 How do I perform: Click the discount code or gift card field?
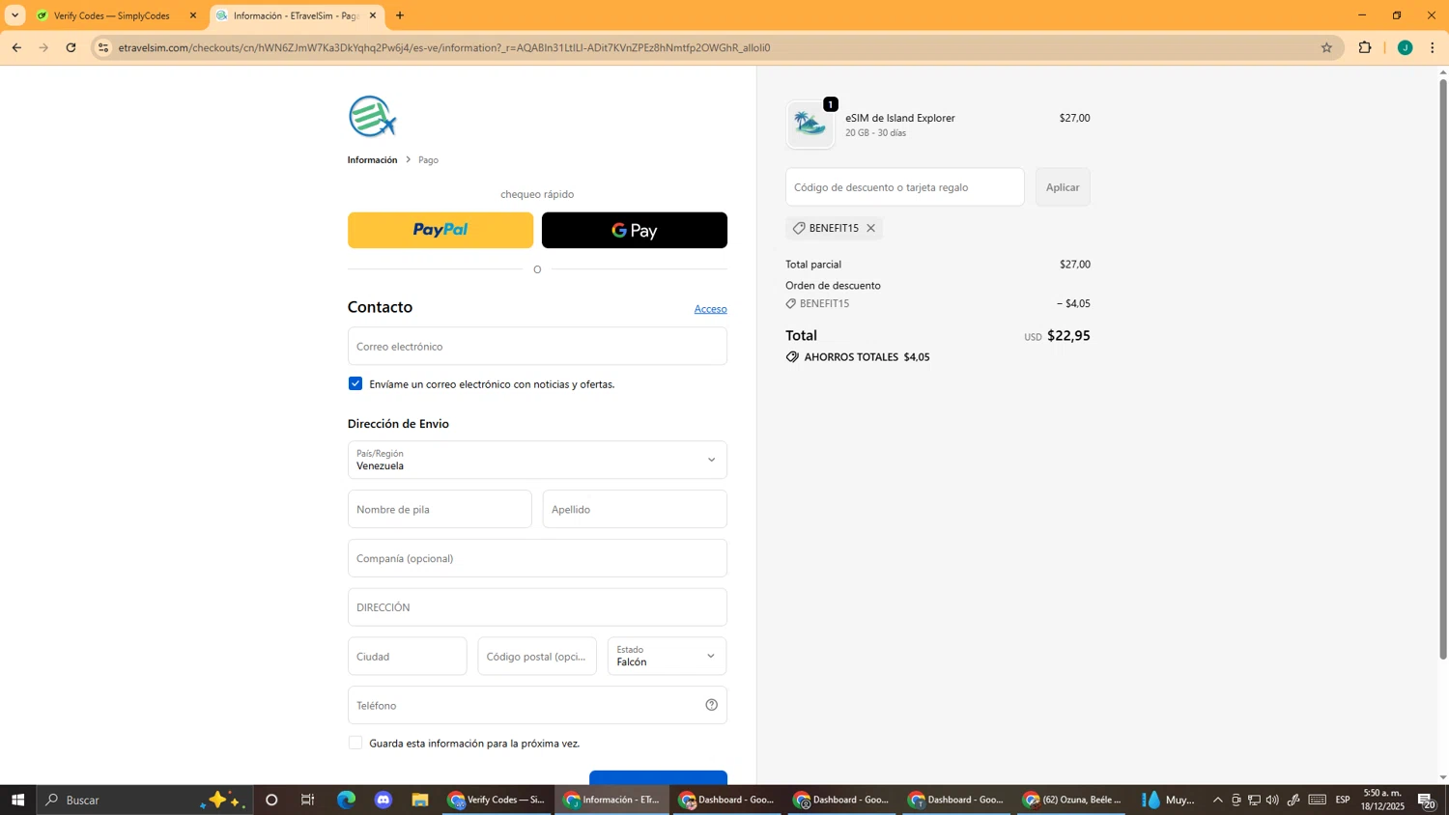pyautogui.click(x=904, y=187)
